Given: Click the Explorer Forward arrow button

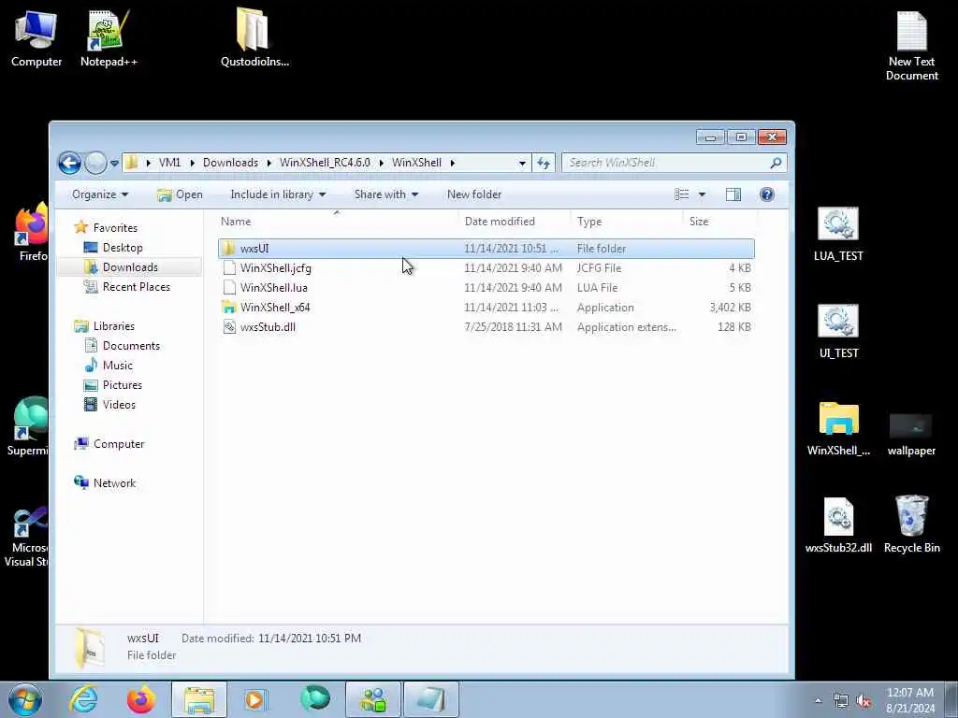Looking at the screenshot, I should [x=95, y=163].
